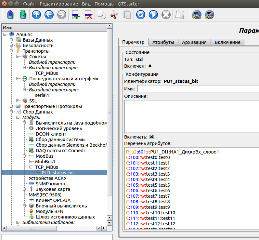Screen dimensions: 259x240
Task: Go up one level with the up arrow icon
Action: pos(36,15)
